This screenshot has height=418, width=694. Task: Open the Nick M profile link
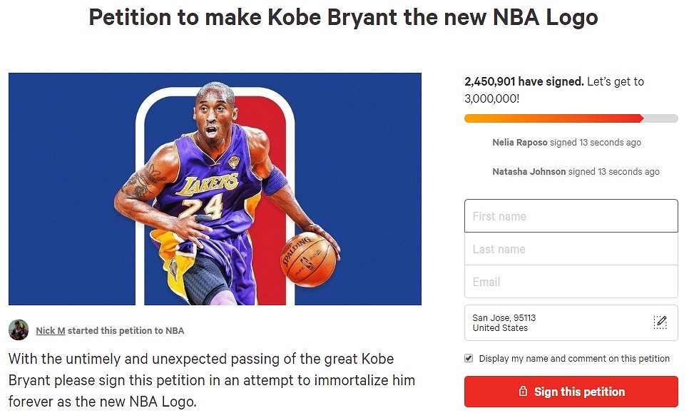coord(51,331)
